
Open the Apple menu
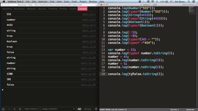(4, 2)
